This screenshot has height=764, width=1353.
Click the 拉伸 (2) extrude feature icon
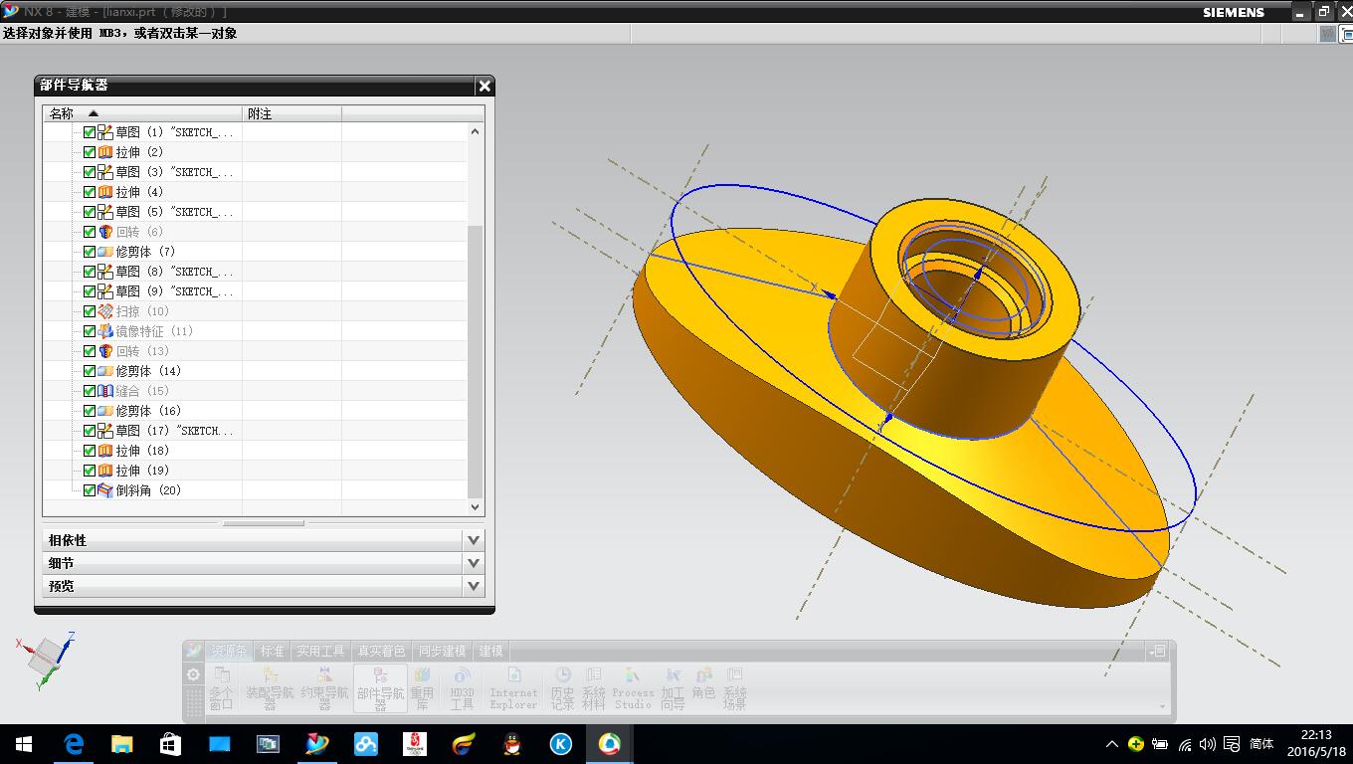coord(105,152)
